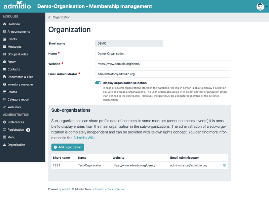Open the Admidio Wiki link

click(x=84, y=138)
